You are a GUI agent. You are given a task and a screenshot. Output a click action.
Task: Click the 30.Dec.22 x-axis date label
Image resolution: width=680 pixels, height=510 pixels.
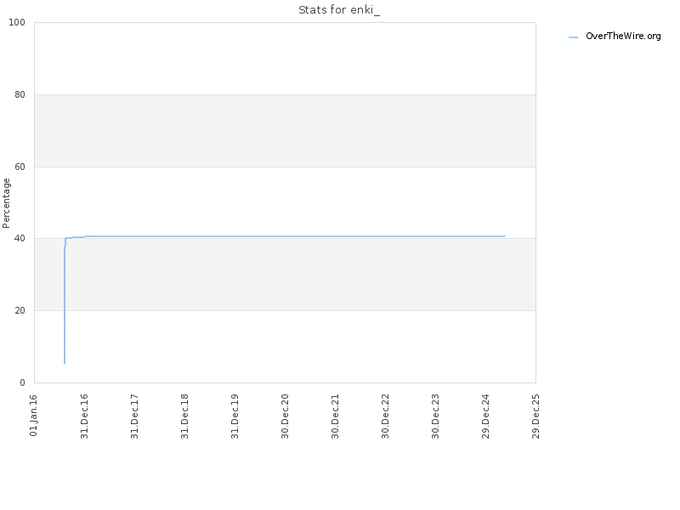coord(386,416)
